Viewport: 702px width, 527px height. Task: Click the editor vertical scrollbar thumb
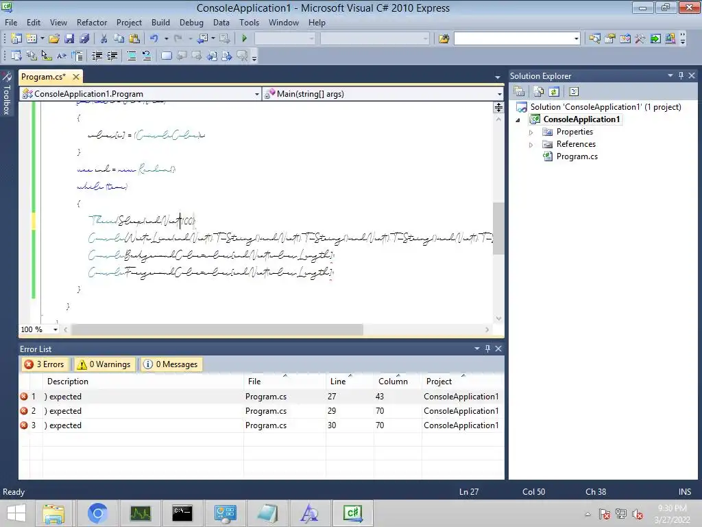coord(498,229)
